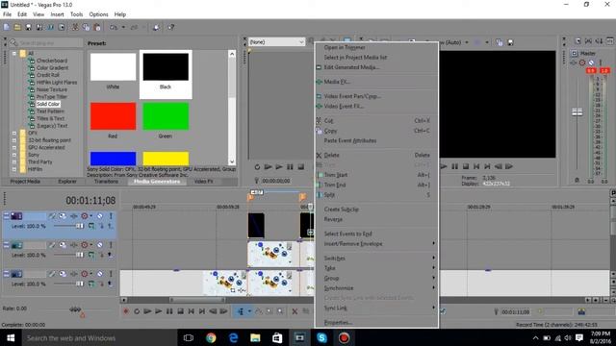Stop the video preview window
This screenshot has width=616, height=346.
click(x=466, y=166)
